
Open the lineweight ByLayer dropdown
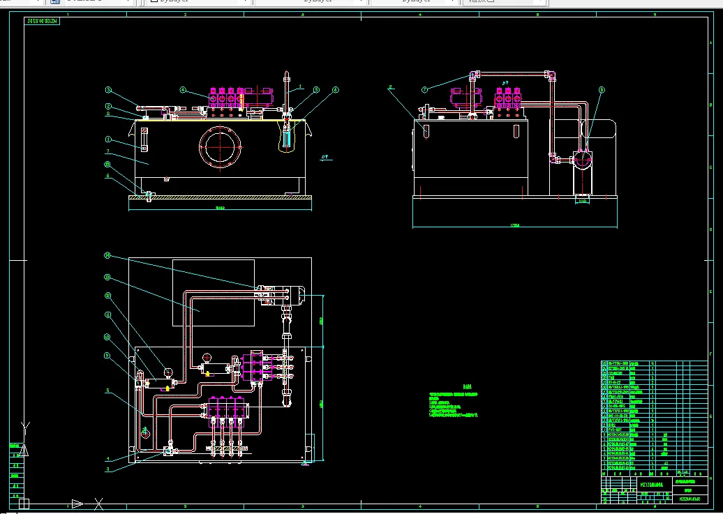[x=415, y=1]
